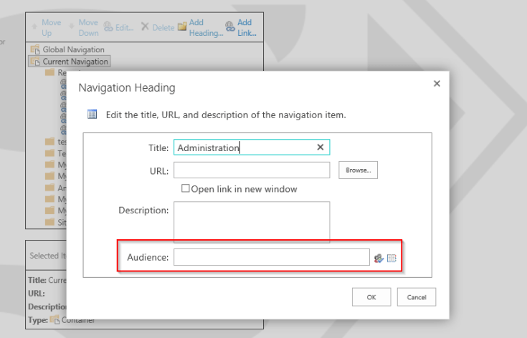Screen dimensions: 527x338
Task: Clear the Title field with the X
Action: pos(321,147)
